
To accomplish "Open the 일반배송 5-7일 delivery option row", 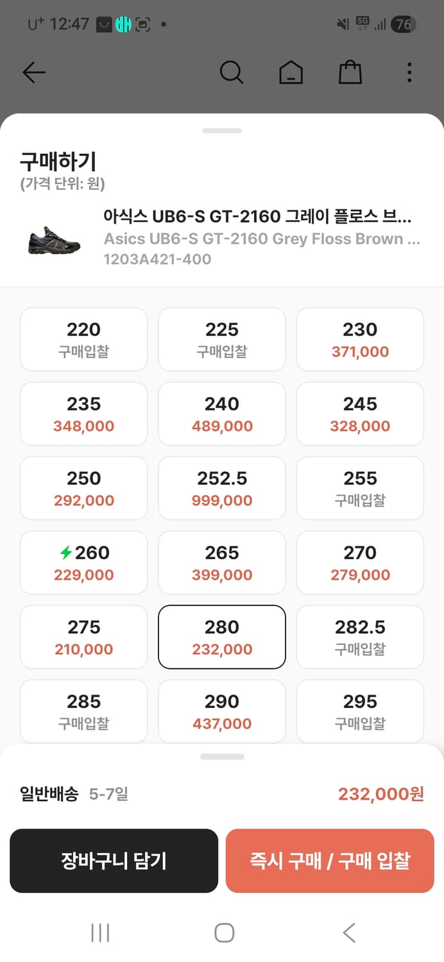I will click(x=222, y=794).
